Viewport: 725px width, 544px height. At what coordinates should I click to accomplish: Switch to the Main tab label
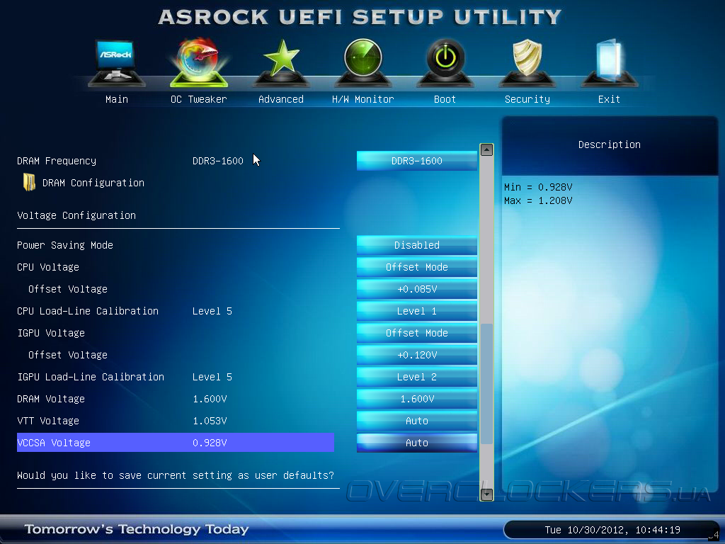[x=117, y=99]
